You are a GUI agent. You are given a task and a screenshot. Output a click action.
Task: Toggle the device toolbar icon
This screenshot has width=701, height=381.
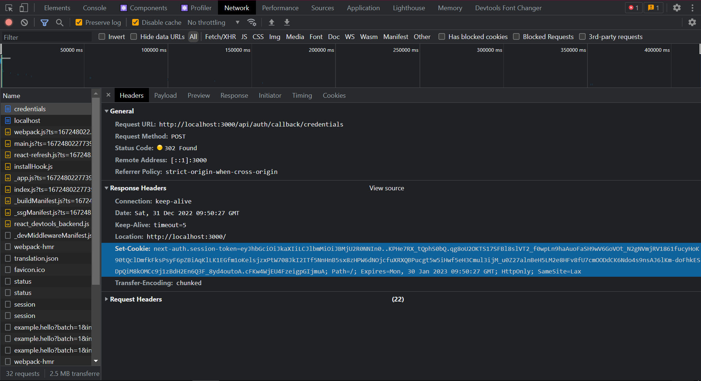[24, 8]
